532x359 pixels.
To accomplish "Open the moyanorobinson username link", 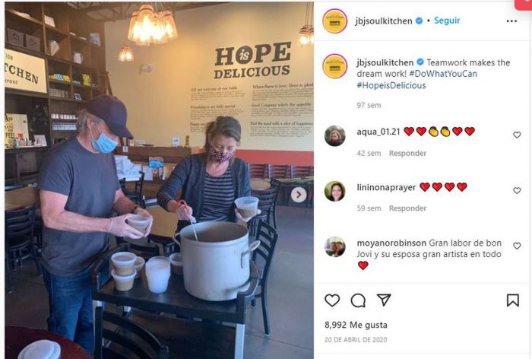I will 391,243.
